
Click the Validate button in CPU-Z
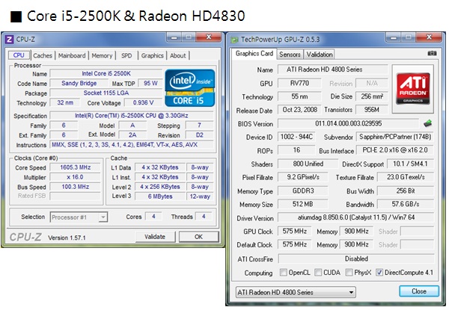coord(155,237)
